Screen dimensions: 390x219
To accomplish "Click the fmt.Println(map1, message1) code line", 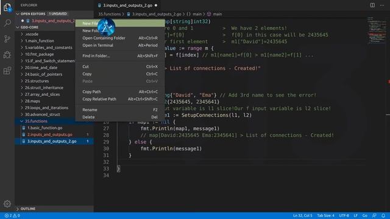I will coord(180,128).
